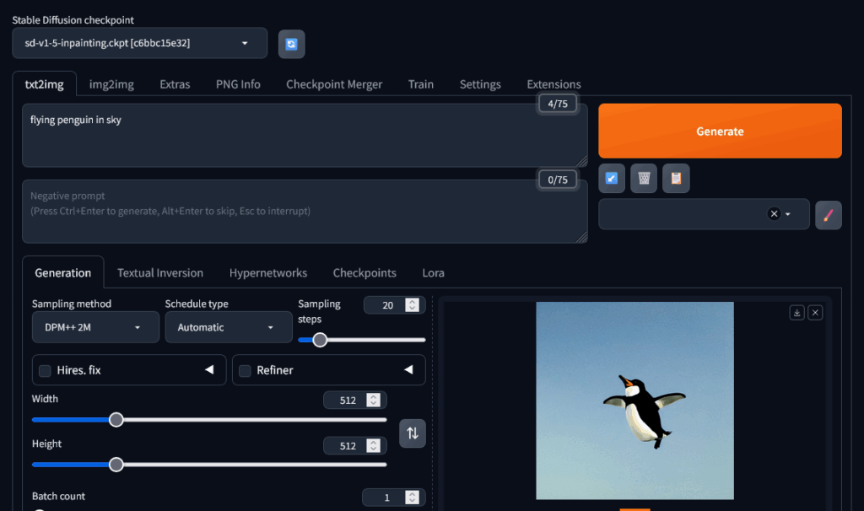The width and height of the screenshot is (864, 511).
Task: Click the pencil edit styles icon
Action: click(828, 214)
